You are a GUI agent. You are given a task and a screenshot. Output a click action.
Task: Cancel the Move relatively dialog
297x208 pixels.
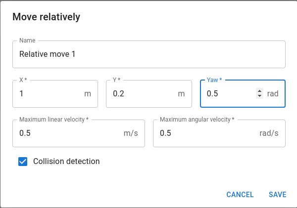[240, 195]
